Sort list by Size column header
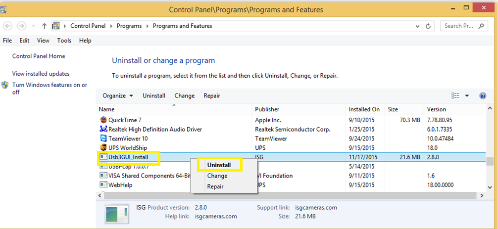 point(404,109)
